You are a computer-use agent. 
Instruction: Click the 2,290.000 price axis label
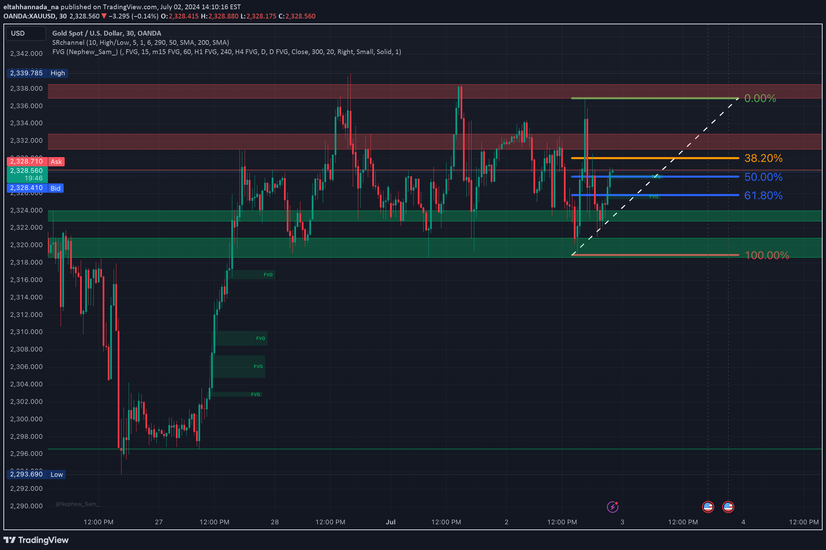(26, 506)
